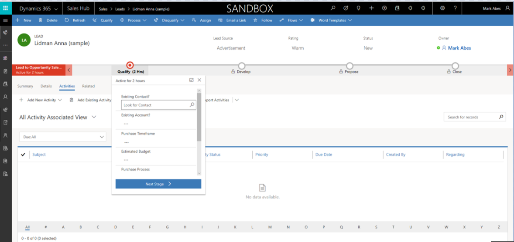Screen dimensions: 514x242
Task: Click the right red arrow on process bar
Action: [511, 70]
